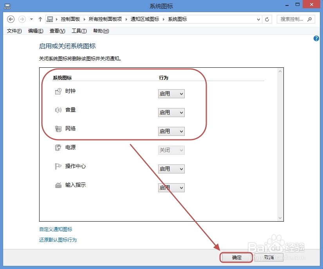Image resolution: width=323 pixels, height=269 pixels.
Task: Click the 操作中心 flag icon
Action: (58, 166)
